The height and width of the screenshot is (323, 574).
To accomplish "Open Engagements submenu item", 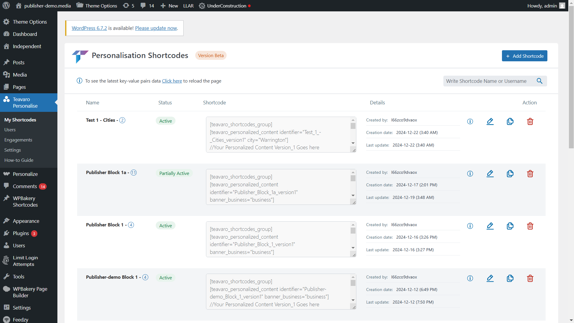I will (x=18, y=140).
